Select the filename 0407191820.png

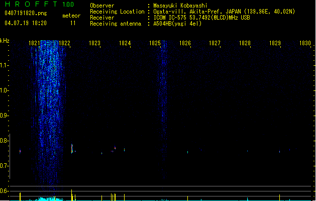tap(26, 13)
